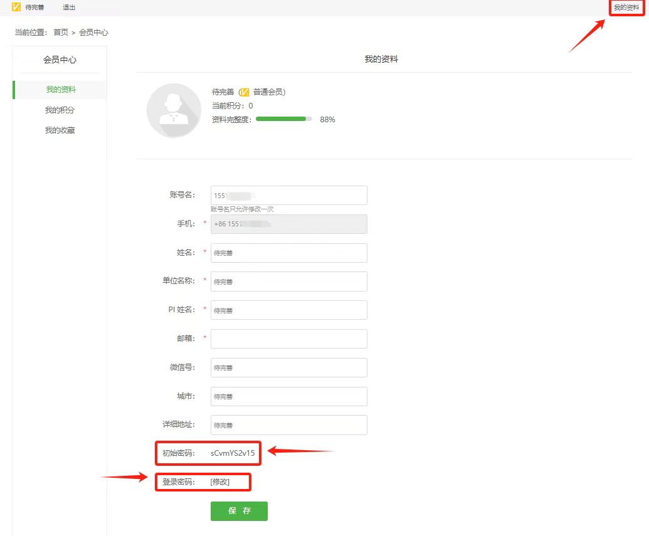Click the 详细地址 input field
The image size is (649, 536).
(288, 425)
